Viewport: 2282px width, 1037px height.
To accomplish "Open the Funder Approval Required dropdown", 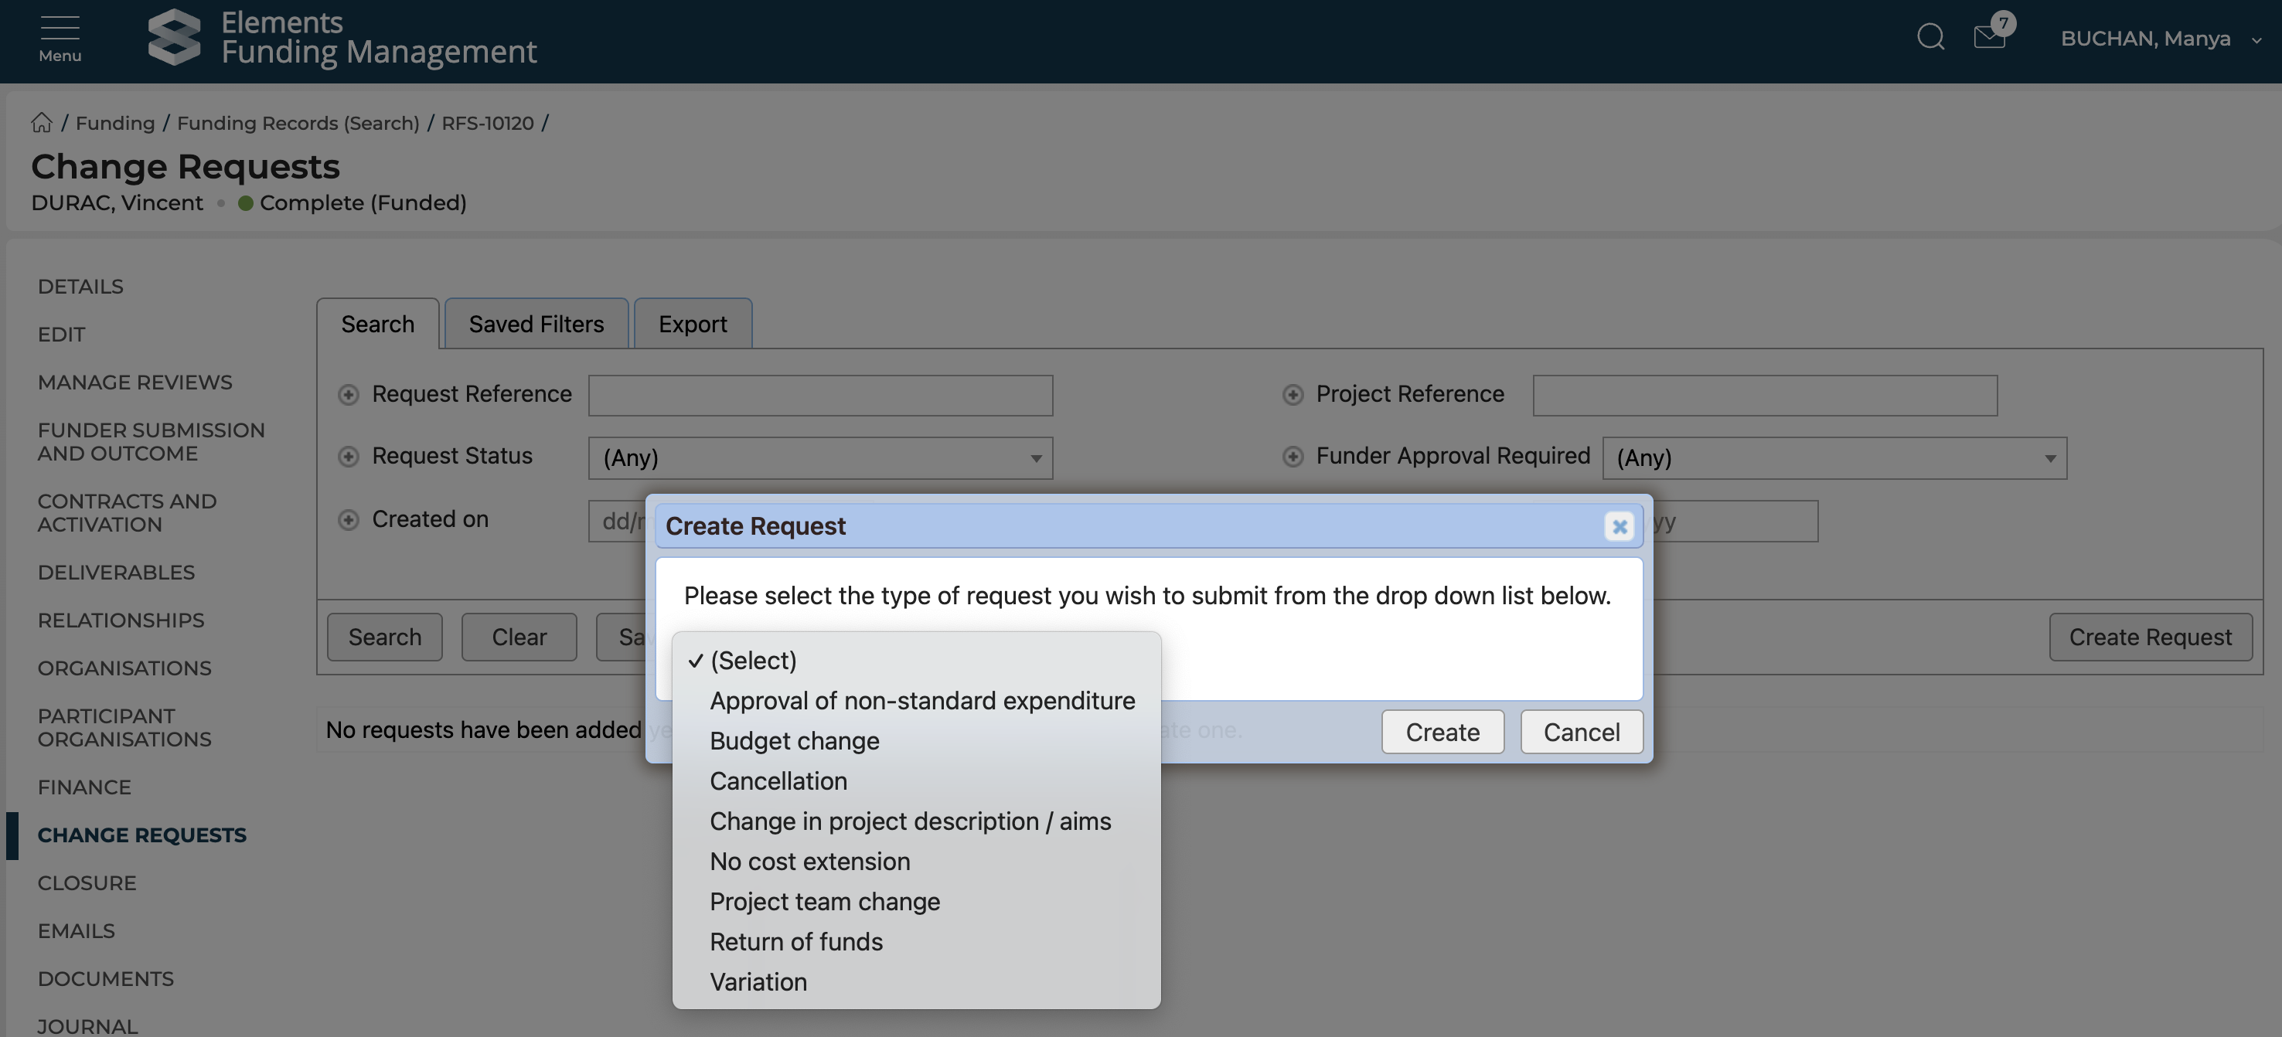I will pos(1834,459).
